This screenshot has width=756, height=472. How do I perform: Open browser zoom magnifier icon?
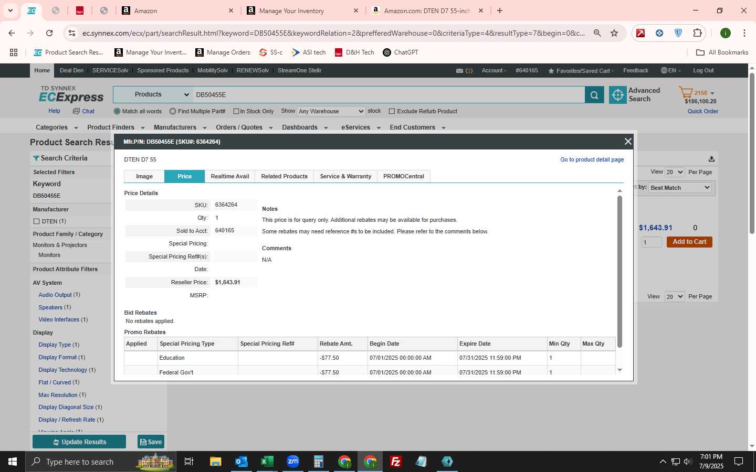coord(597,33)
